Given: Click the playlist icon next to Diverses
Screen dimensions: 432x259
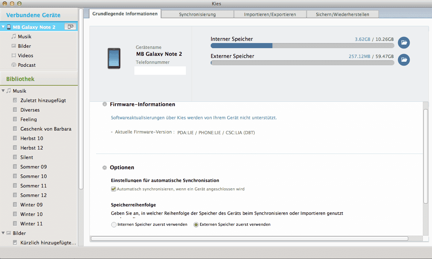Looking at the screenshot, I should (x=15, y=110).
